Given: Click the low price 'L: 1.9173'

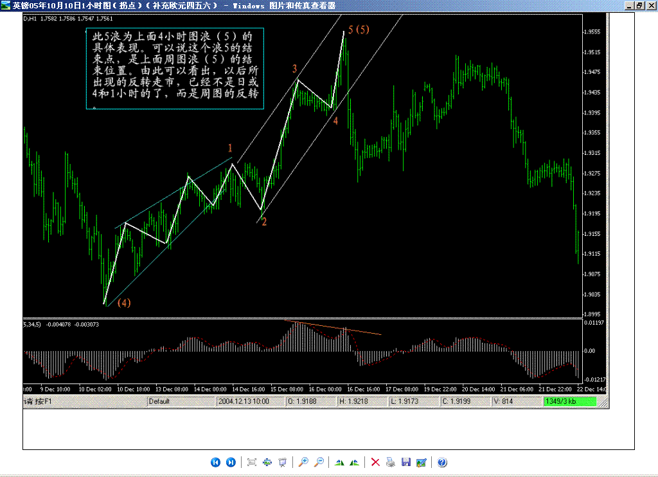Looking at the screenshot, I should pyautogui.click(x=414, y=401).
